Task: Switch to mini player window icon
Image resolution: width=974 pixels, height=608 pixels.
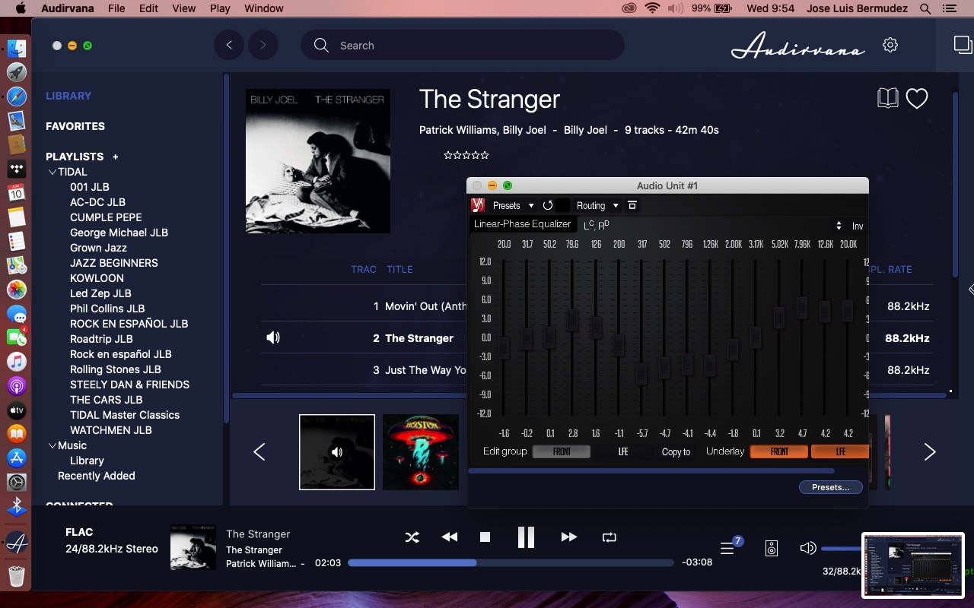Action: pyautogui.click(x=963, y=45)
